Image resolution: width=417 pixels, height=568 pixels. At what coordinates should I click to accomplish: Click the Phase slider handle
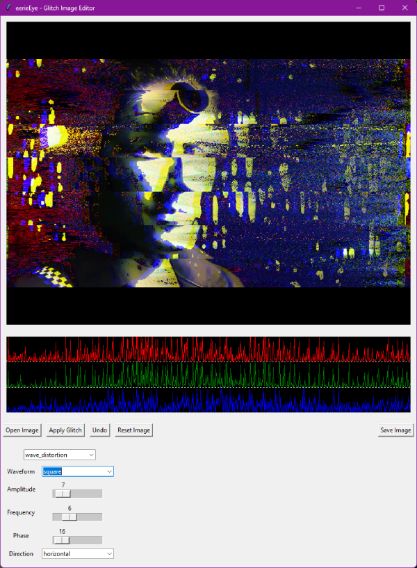click(x=62, y=540)
